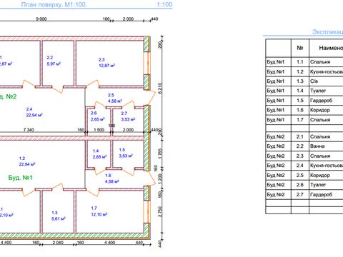Click 'Буд №2' in table row 2.3
Image resolution: width=343 pixels, height=257 pixels.
(276, 156)
